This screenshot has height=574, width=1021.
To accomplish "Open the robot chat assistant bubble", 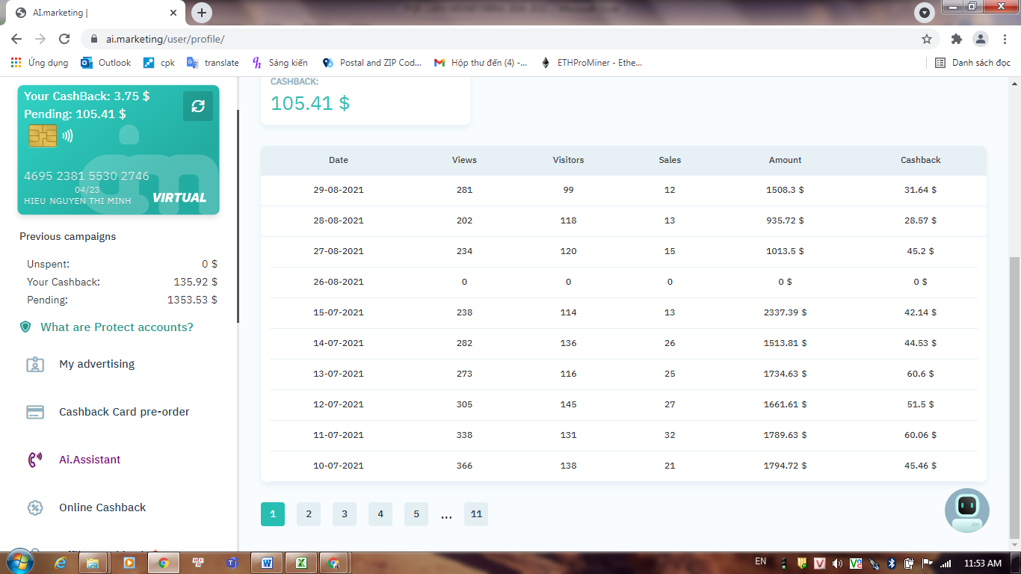I will tap(966, 510).
